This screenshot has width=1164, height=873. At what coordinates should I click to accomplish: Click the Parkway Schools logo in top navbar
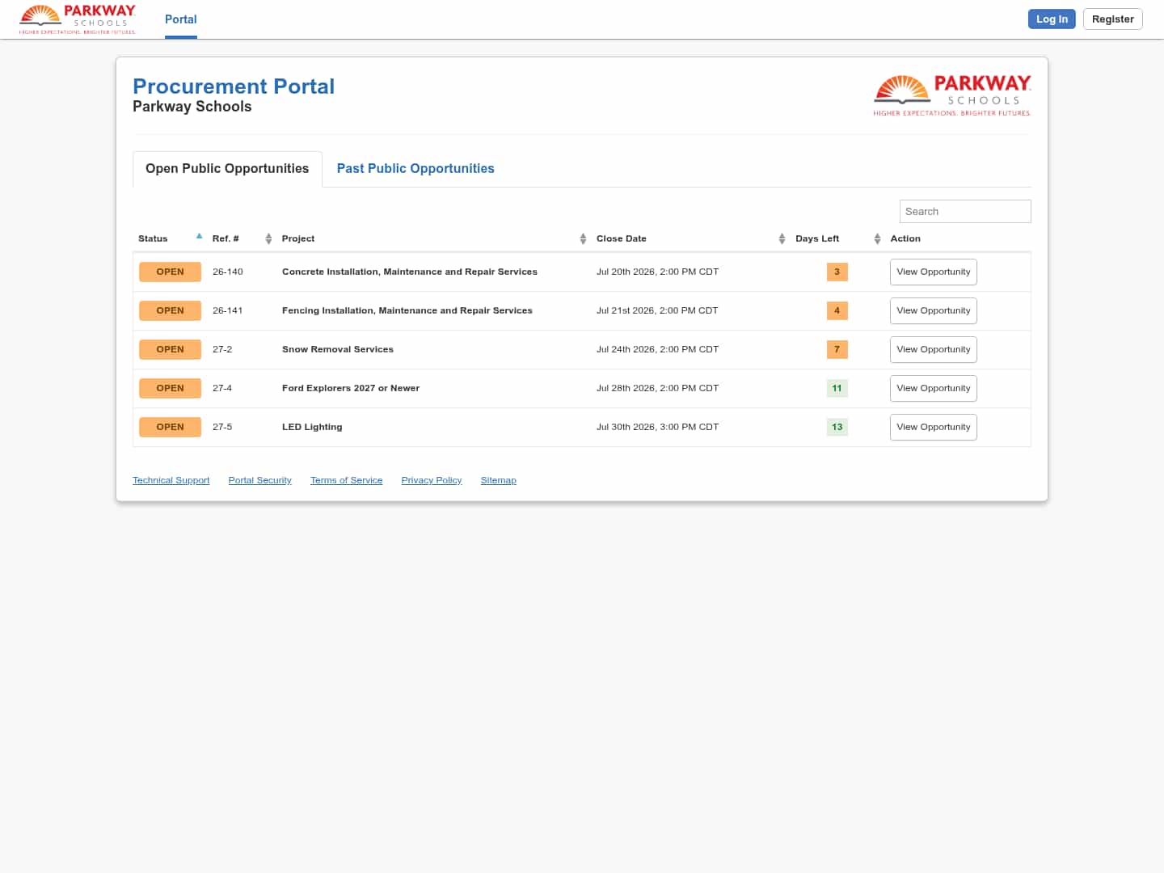pyautogui.click(x=78, y=19)
